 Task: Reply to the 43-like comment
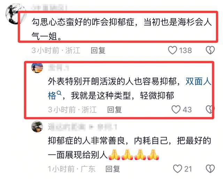pyautogui.click(x=115, y=110)
